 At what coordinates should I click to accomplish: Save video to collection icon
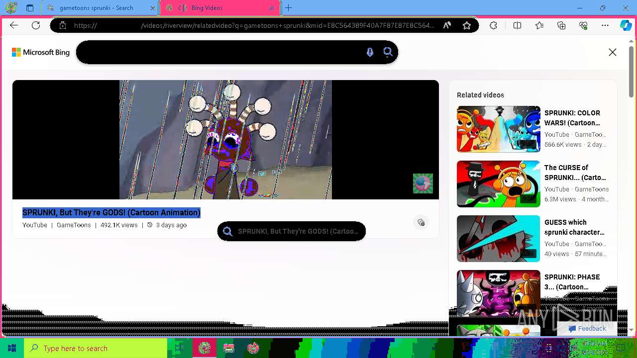point(421,222)
